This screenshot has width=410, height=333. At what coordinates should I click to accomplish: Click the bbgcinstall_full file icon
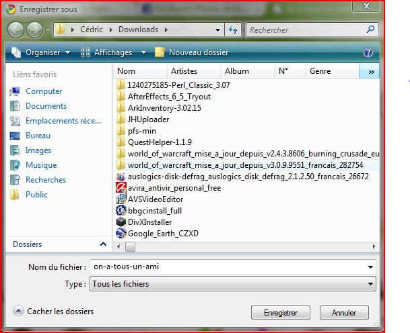(121, 211)
